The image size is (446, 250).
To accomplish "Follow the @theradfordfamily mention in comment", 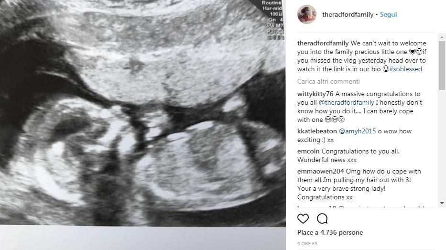I will point(346,102).
